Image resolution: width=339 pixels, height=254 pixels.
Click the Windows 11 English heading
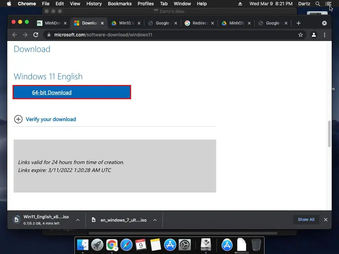tap(48, 76)
